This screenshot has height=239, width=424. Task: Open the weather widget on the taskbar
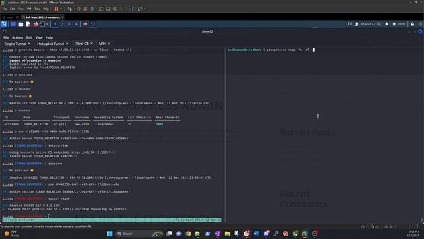pyautogui.click(x=12, y=234)
